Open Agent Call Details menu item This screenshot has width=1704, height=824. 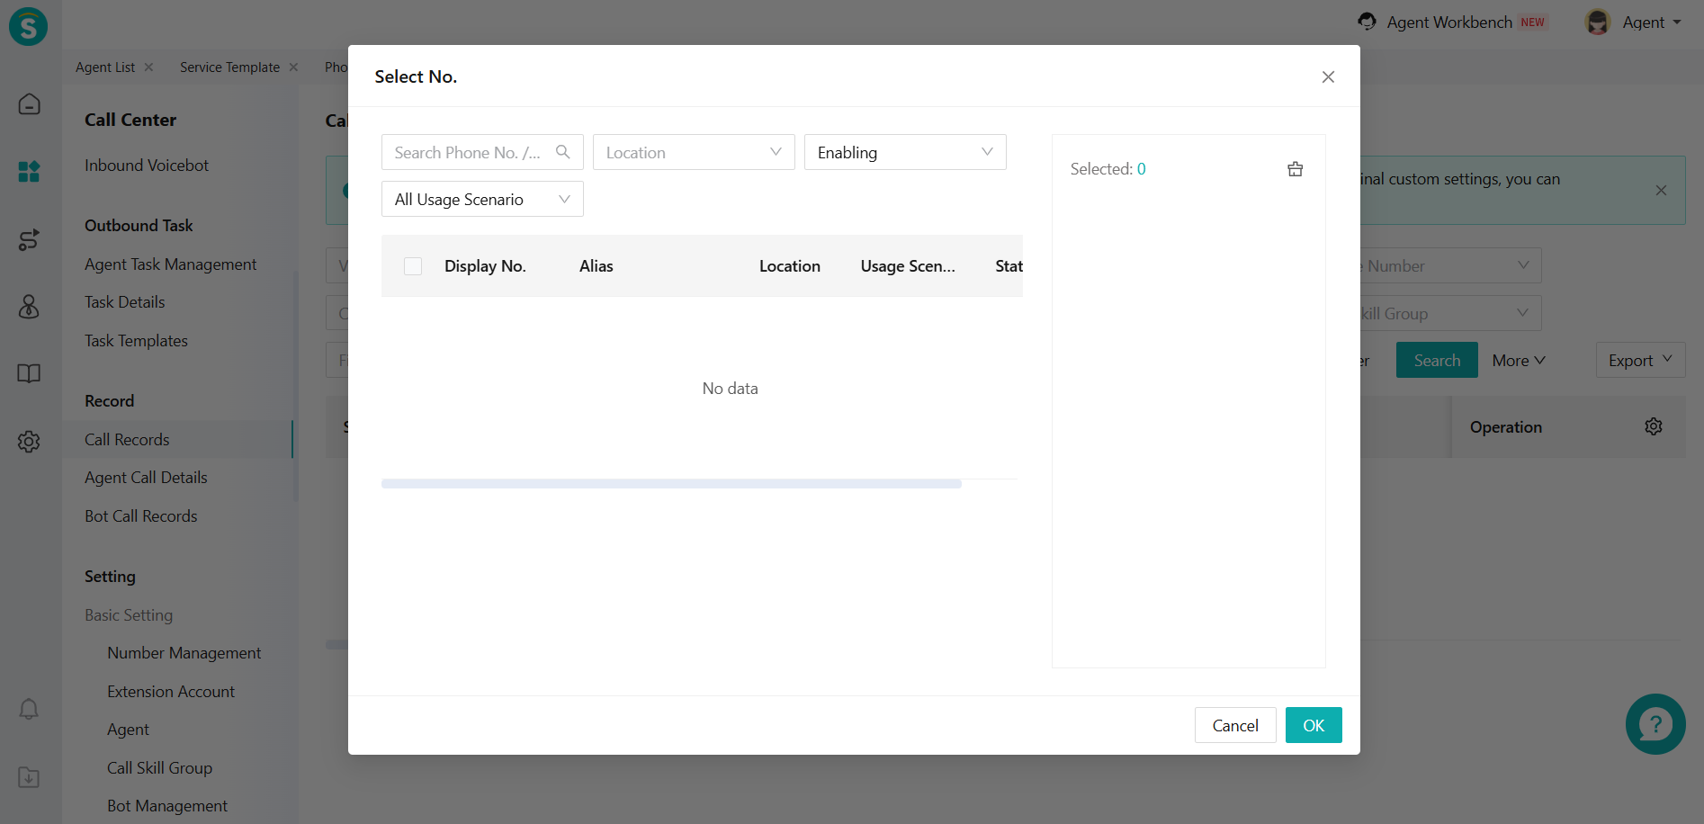(x=146, y=478)
